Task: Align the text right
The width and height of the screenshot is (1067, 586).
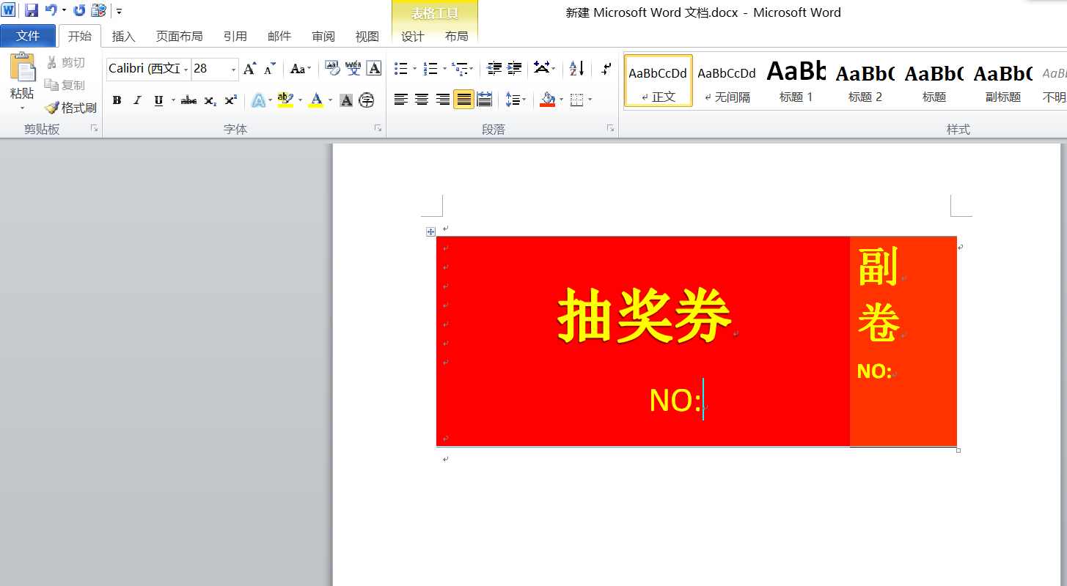Action: point(443,100)
